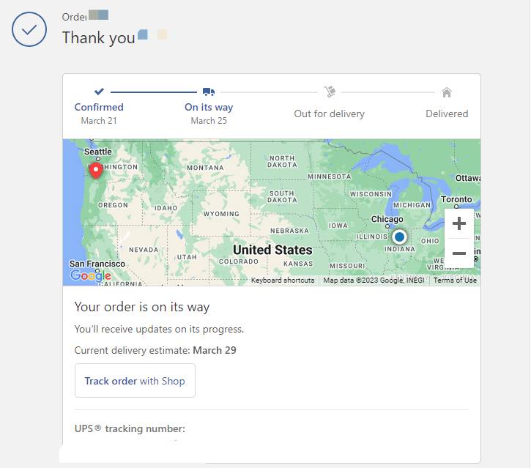Zoom in the map with plus button

(459, 223)
